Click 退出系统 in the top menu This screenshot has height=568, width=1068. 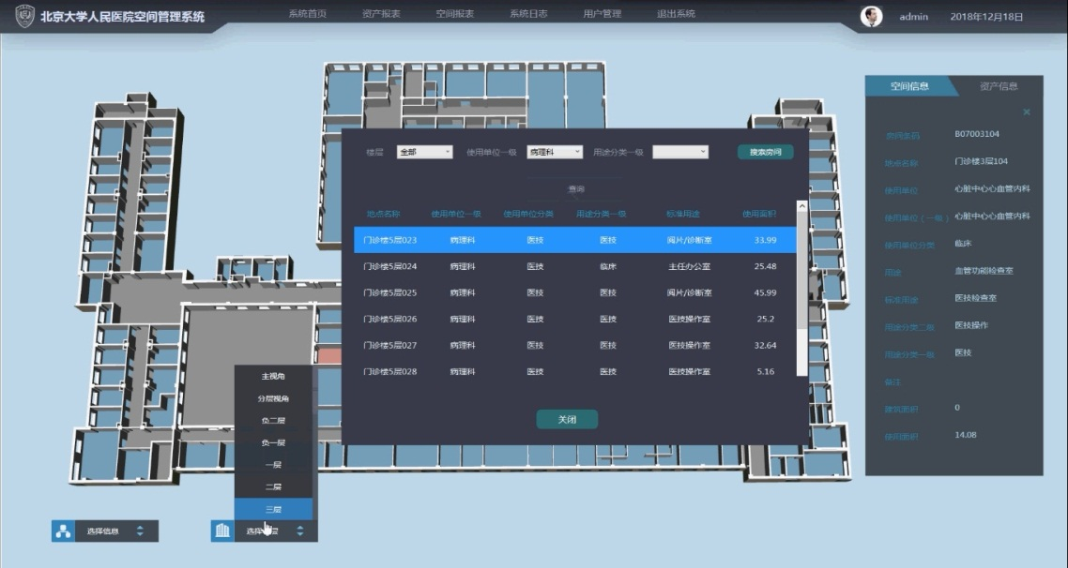tap(676, 15)
